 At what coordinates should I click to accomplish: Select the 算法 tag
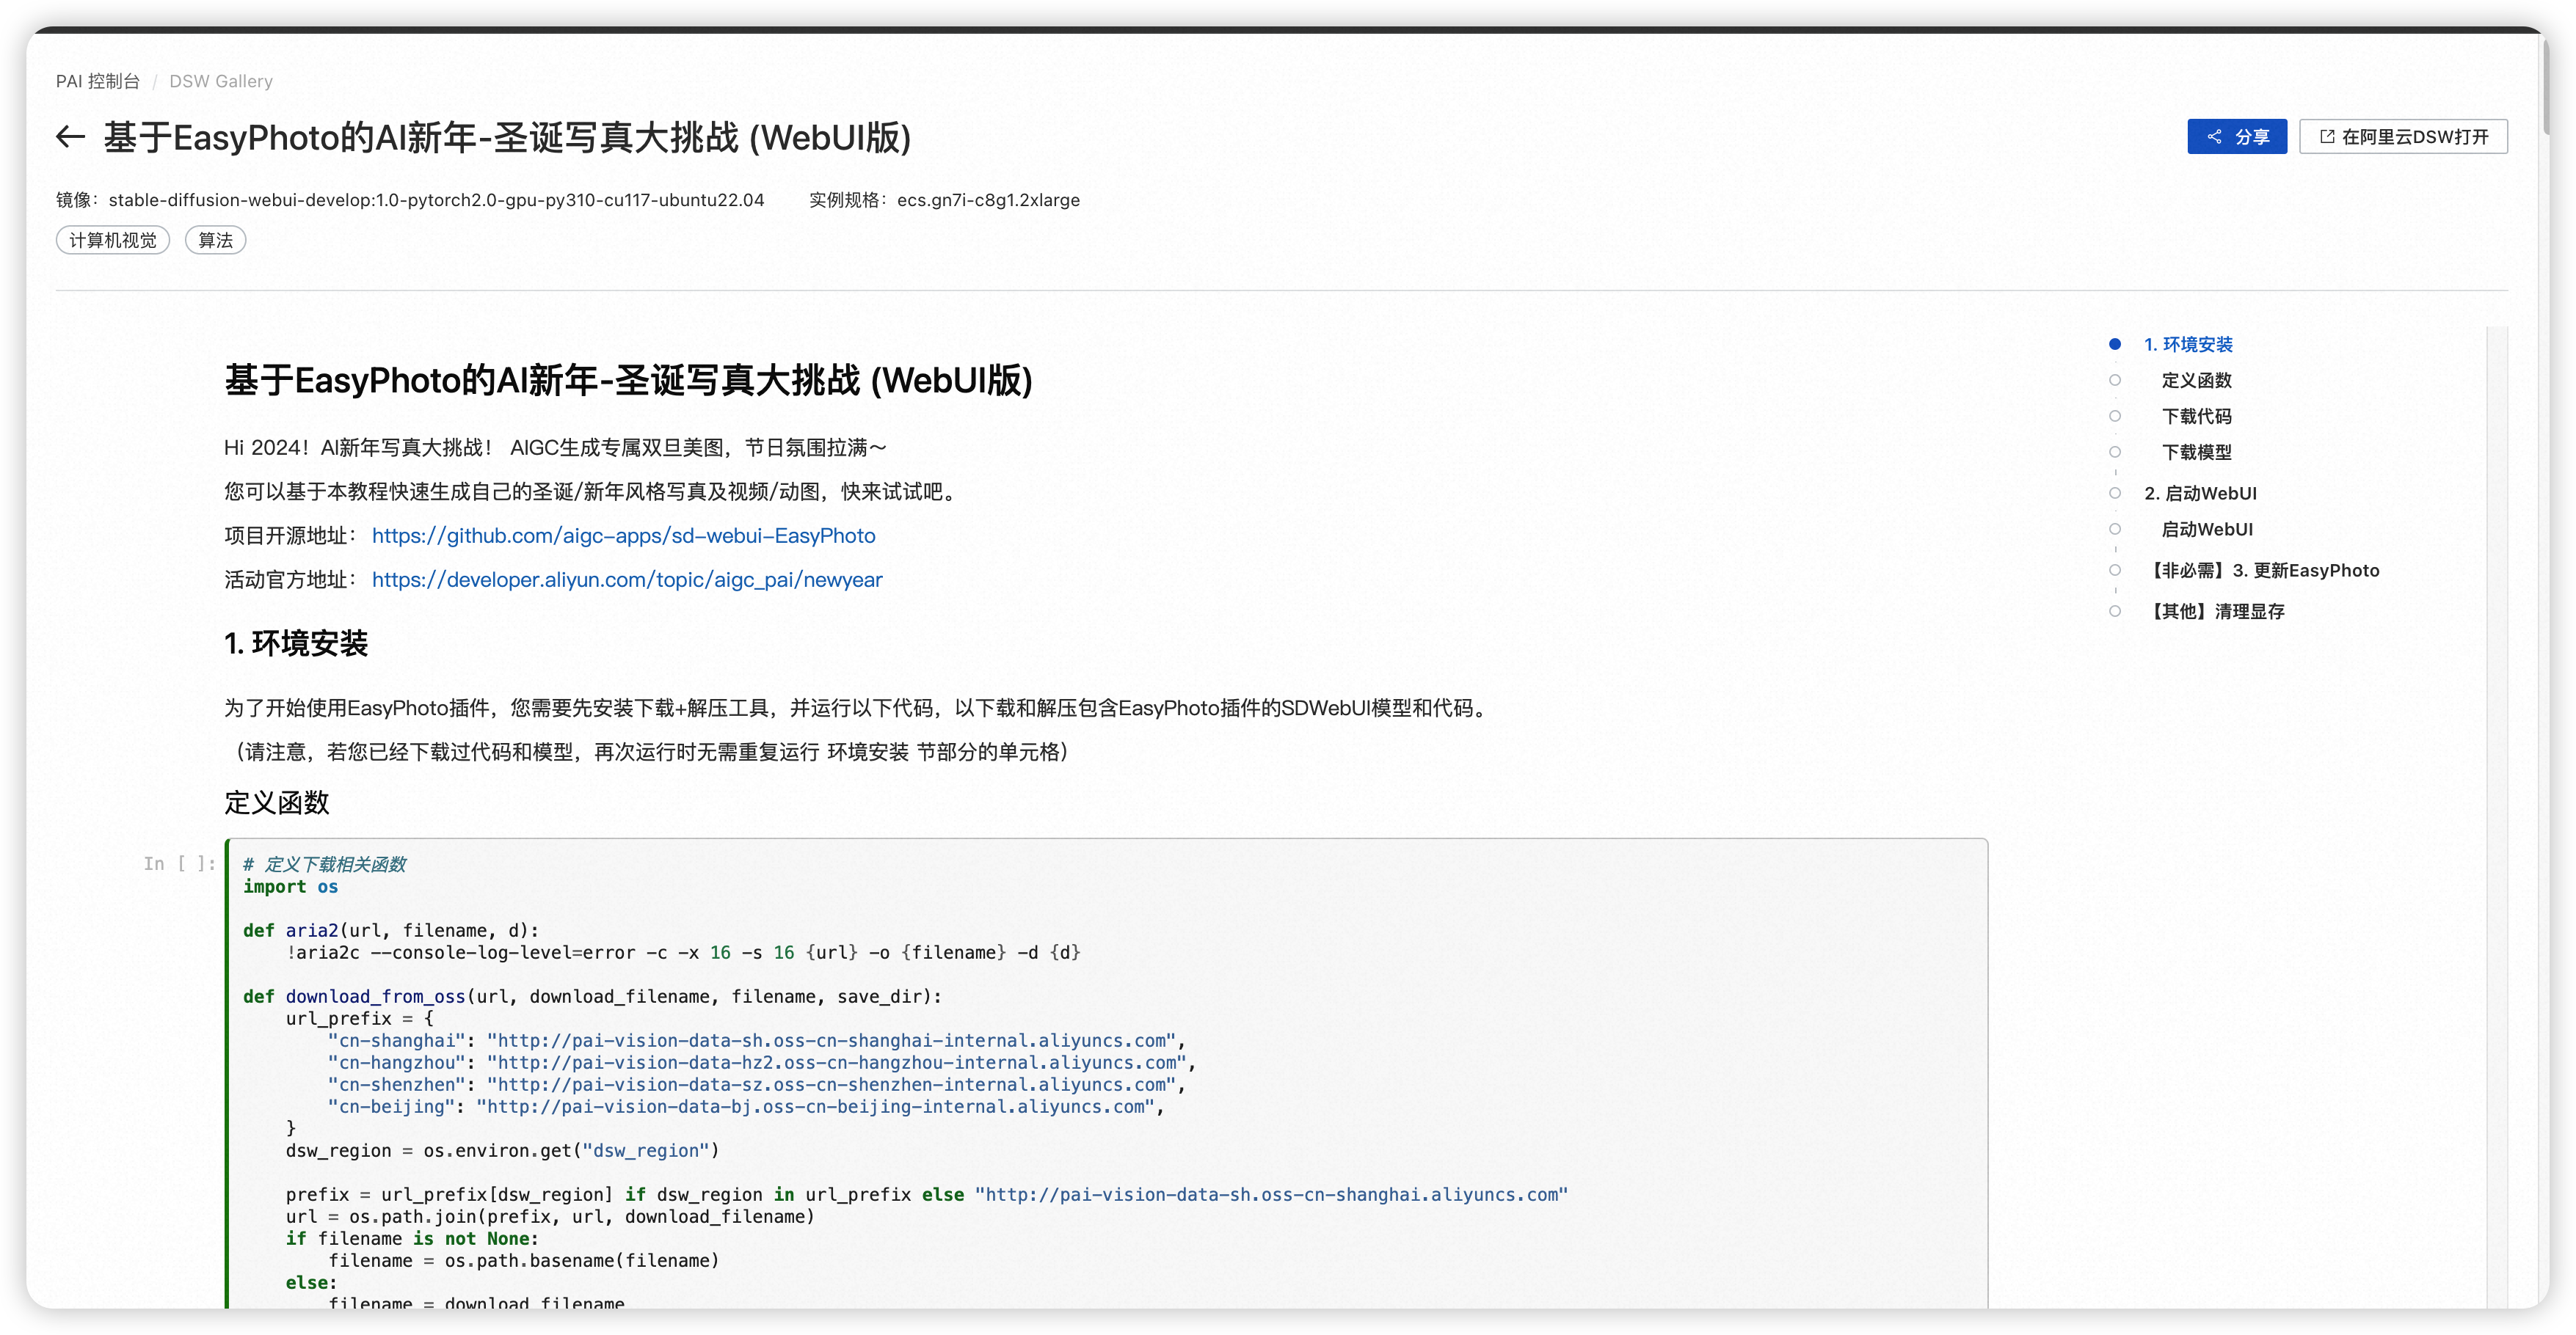(x=215, y=240)
